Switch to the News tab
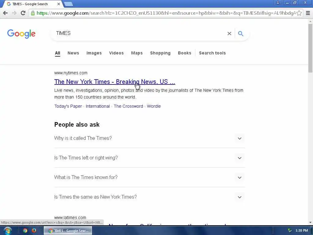The height and width of the screenshot is (235, 313). coord(73,53)
